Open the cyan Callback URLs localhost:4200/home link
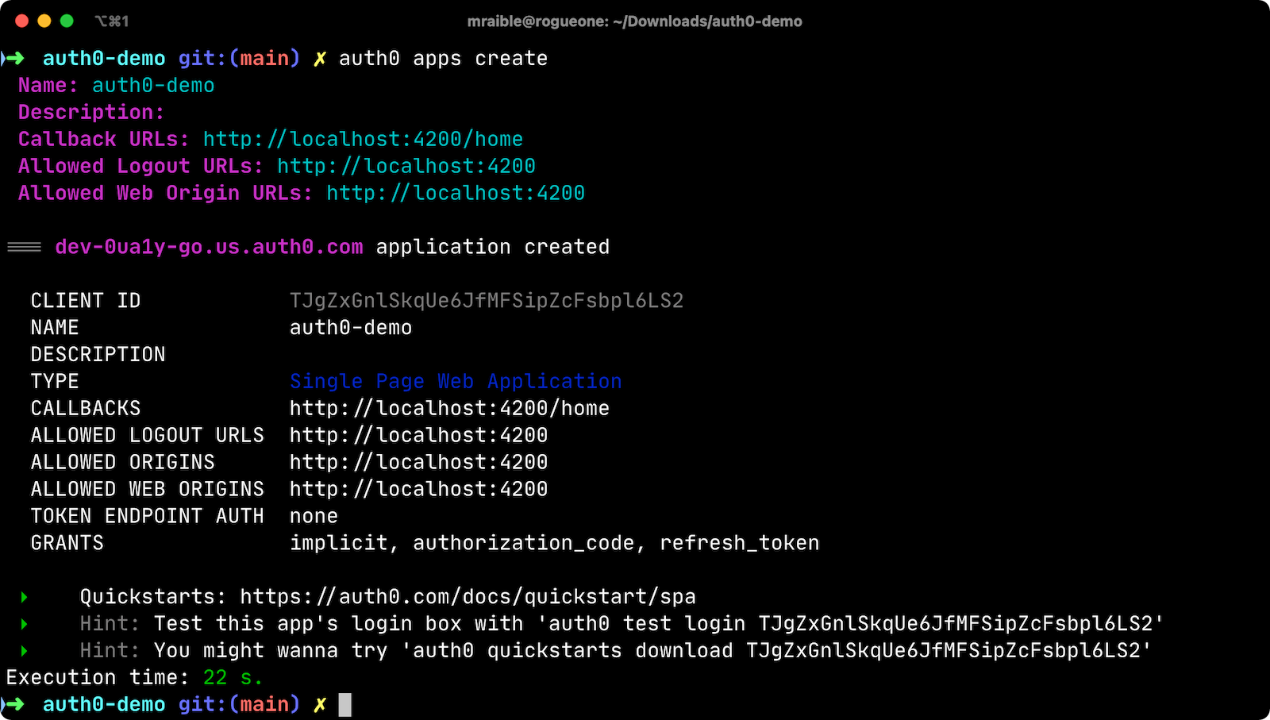This screenshot has width=1270, height=720. [363, 140]
